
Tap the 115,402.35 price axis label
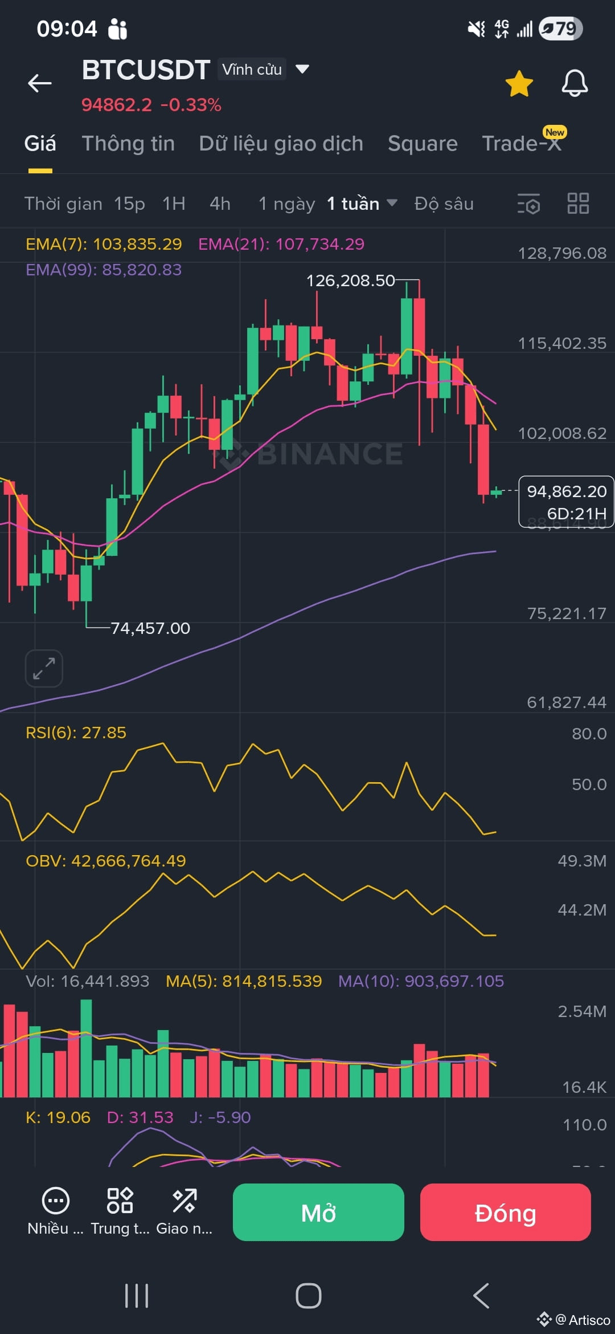[x=562, y=343]
